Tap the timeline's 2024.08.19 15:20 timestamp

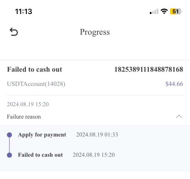[94, 155]
